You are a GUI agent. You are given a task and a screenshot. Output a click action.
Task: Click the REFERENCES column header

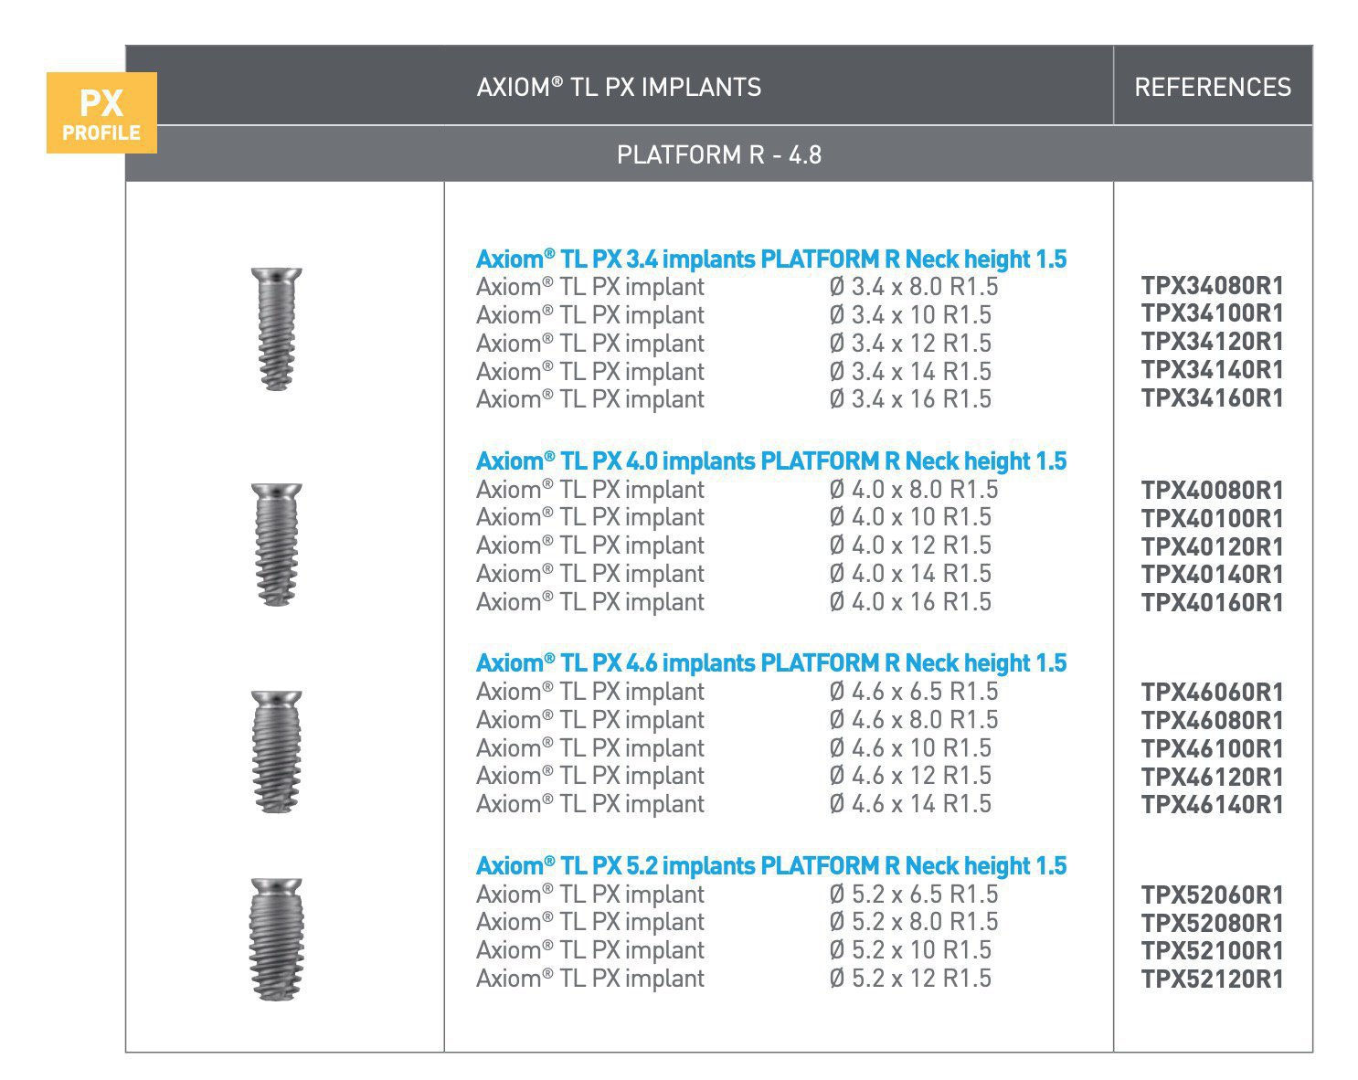(x=1214, y=87)
